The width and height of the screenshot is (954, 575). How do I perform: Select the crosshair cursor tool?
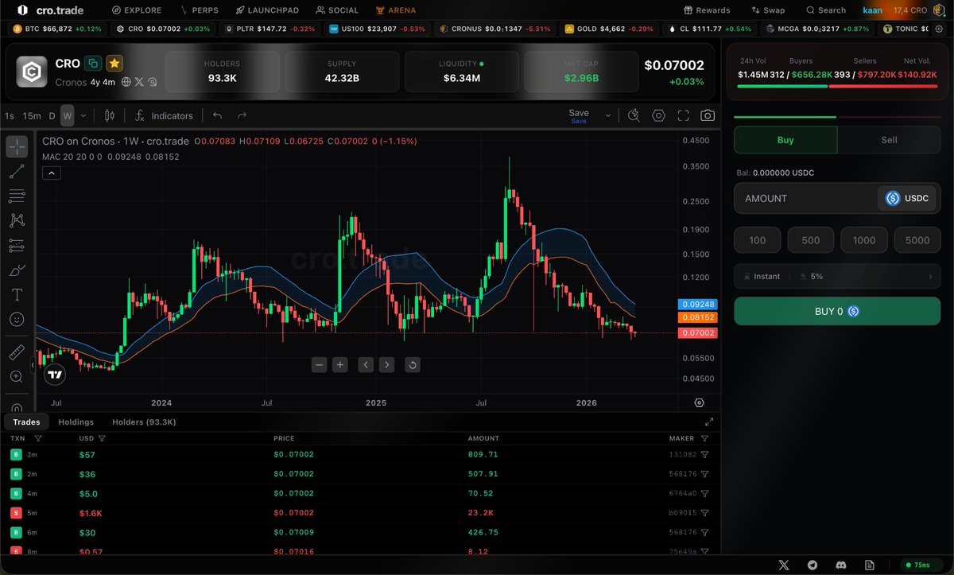[17, 146]
